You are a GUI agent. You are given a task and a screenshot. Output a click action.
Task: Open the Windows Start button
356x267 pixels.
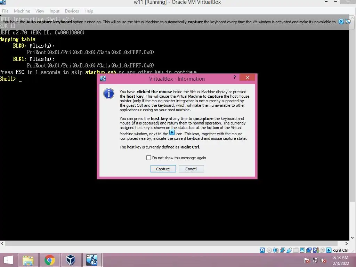pos(8,260)
